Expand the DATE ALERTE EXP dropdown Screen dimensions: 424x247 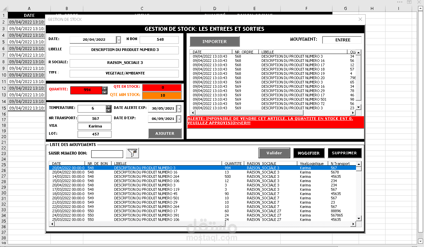tap(179, 109)
